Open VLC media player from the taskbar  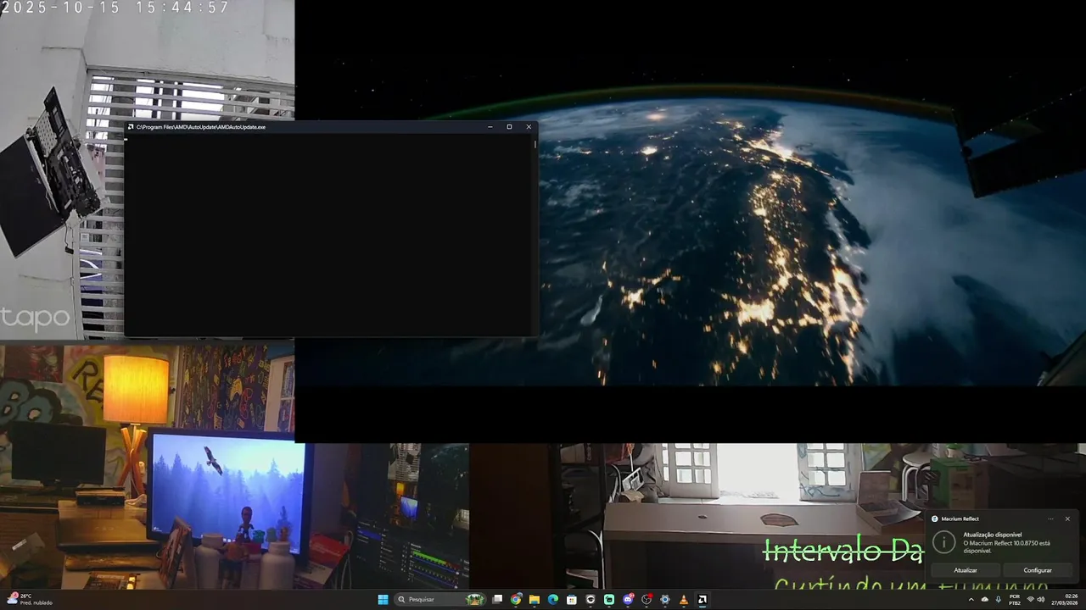click(684, 600)
